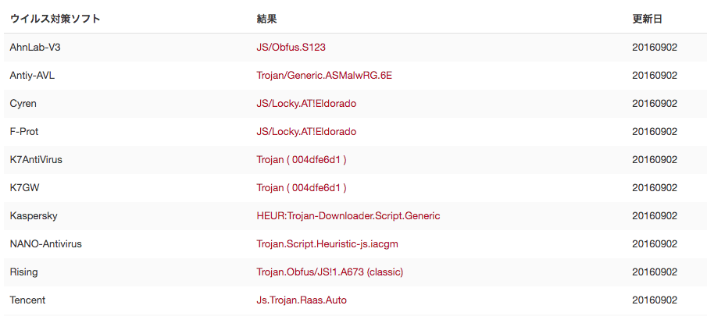Image resolution: width=707 pixels, height=316 pixels.
Task: Click the Js.Trojan.Raas.Auto result
Action: [x=302, y=300]
